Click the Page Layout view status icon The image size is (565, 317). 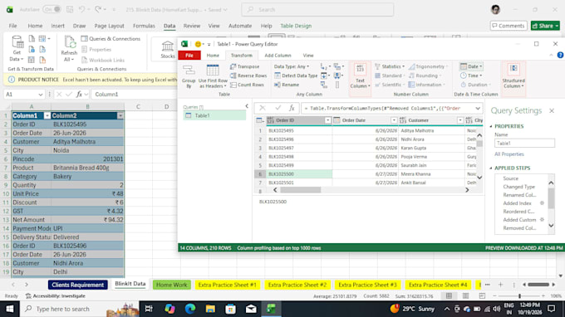[x=465, y=295]
